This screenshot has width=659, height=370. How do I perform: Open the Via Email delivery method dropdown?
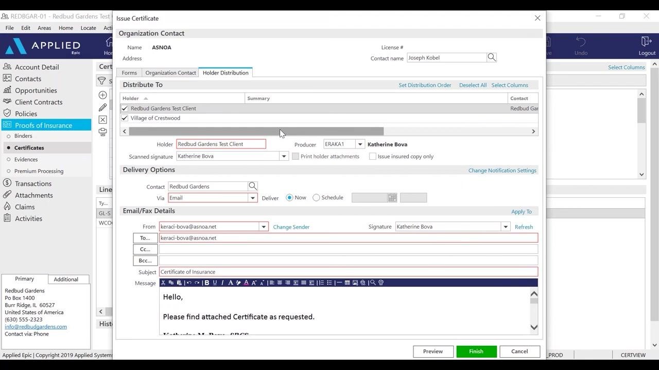[x=253, y=198]
